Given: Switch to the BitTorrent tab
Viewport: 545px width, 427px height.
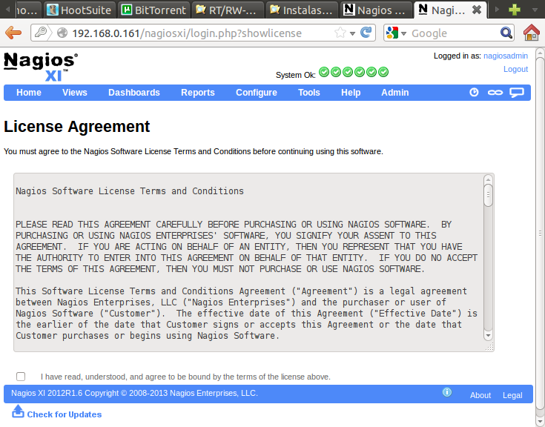Looking at the screenshot, I should pos(154,10).
